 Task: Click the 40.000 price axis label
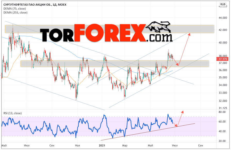point(223,43)
